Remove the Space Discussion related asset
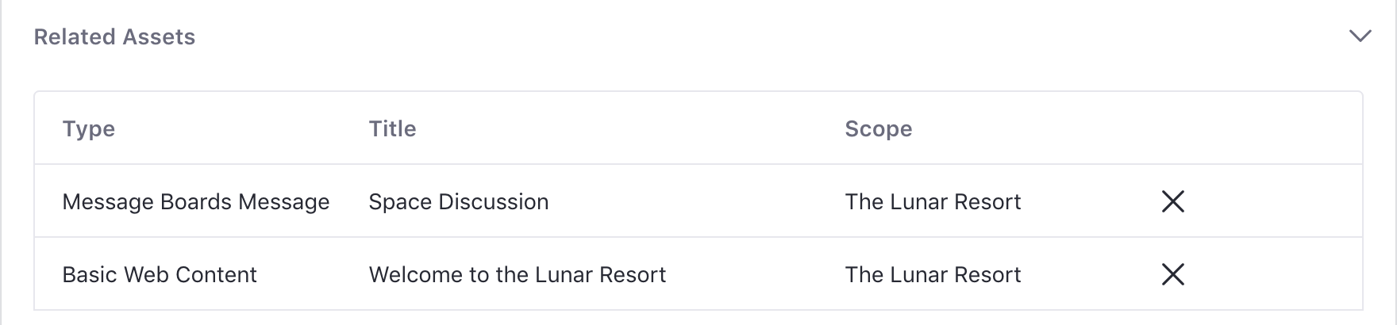1397x325 pixels. click(x=1172, y=201)
